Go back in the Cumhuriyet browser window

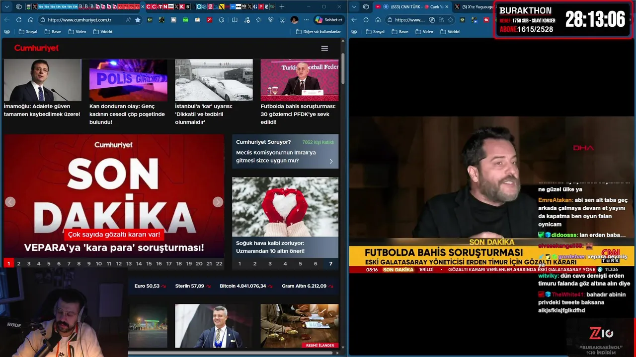pos(6,20)
